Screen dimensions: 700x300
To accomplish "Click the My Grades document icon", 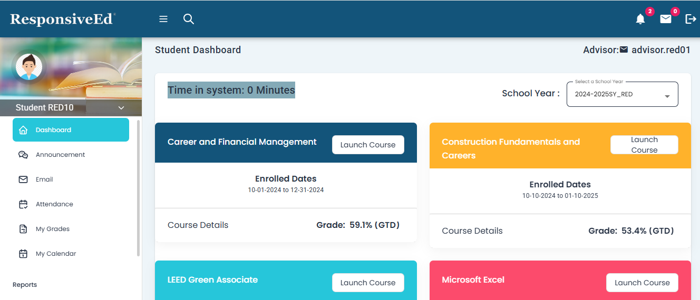I will (23, 229).
